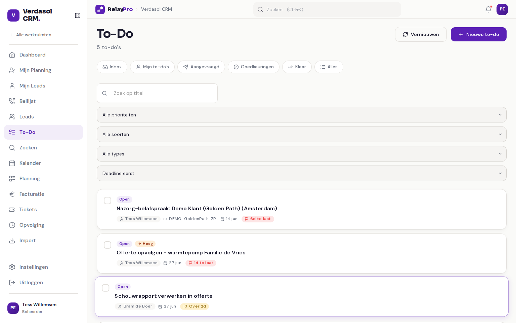This screenshot has width=516, height=323.
Task: Click the Instellingen gear icon
Action: [x=12, y=267]
